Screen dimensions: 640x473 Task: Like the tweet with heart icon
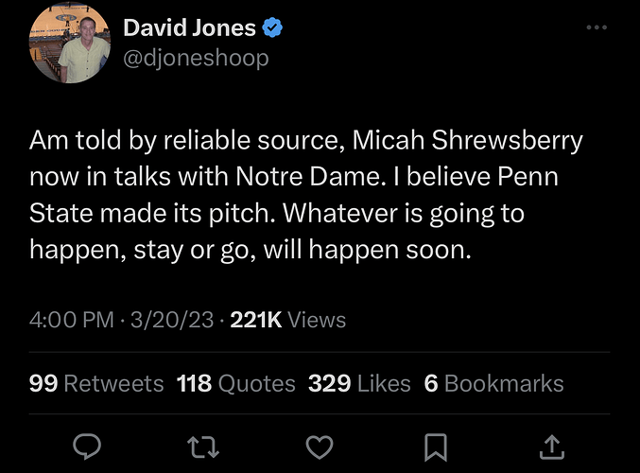pos(321,446)
